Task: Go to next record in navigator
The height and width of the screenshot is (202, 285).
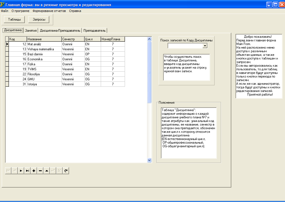Action: click(21, 171)
